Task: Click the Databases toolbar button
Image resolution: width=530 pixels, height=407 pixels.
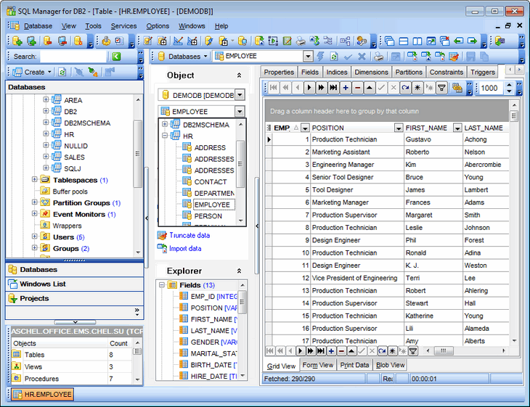Action: [183, 57]
